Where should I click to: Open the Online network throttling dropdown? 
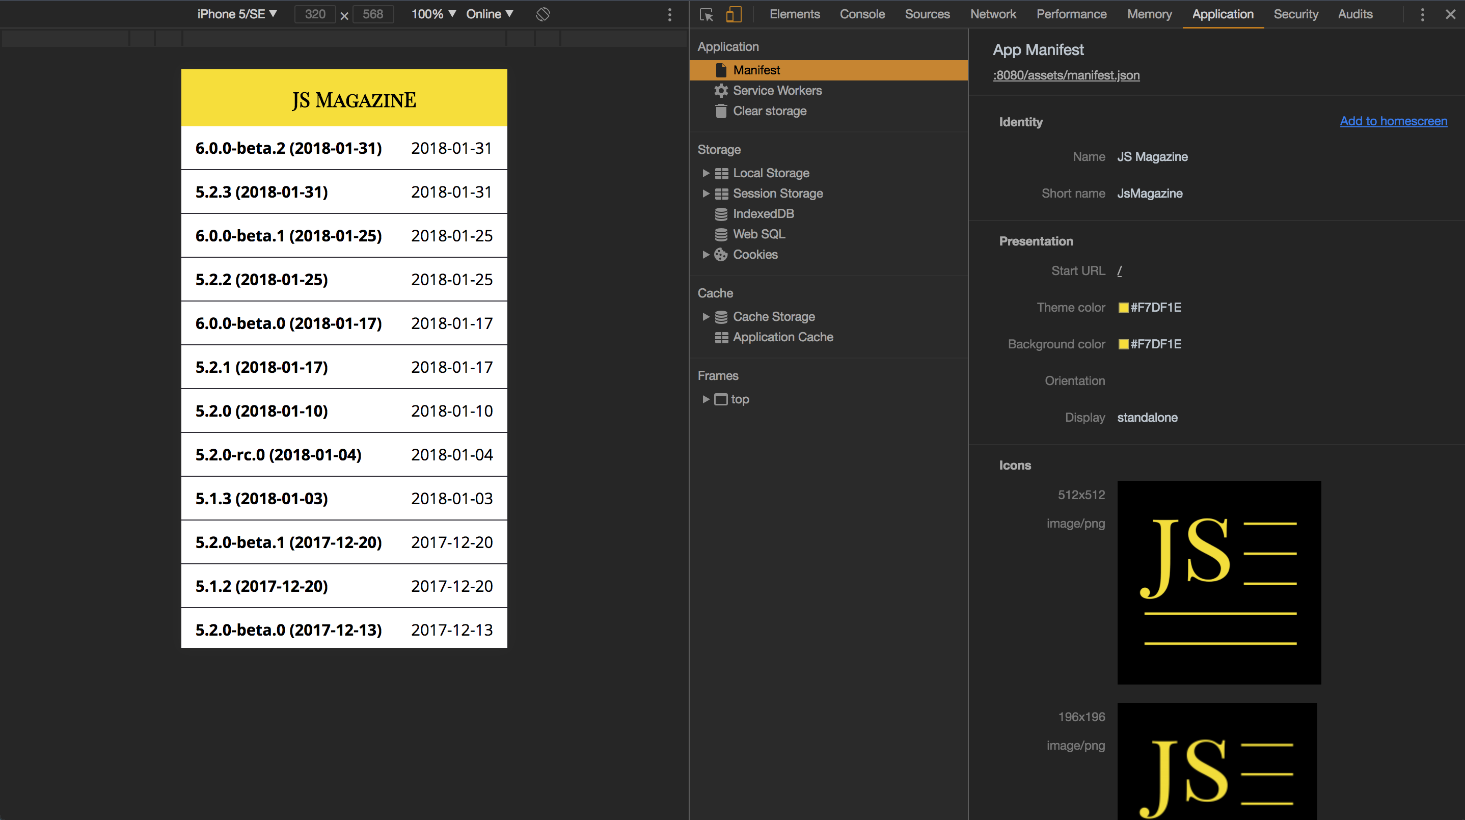coord(489,14)
